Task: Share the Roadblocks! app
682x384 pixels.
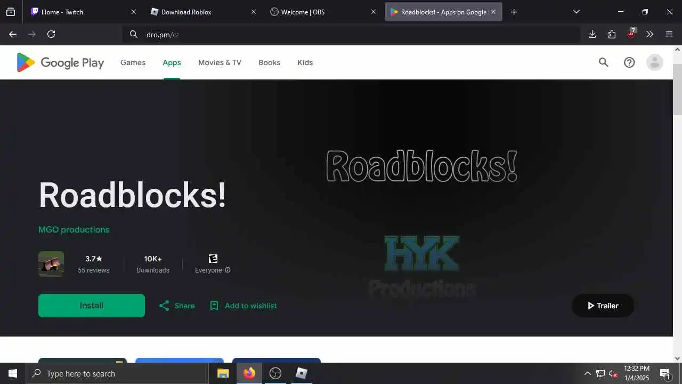Action: [177, 306]
